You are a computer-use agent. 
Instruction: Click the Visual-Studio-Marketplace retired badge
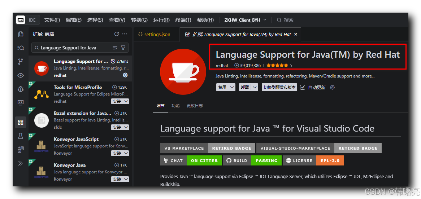coord(319,148)
